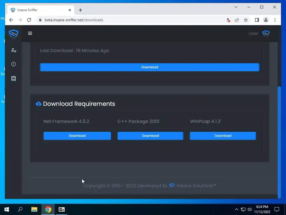Image resolution: width=286 pixels, height=215 pixels.
Task: Show hidden system tray icons
Action: [236, 209]
